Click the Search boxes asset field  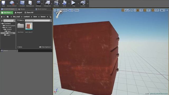[x=38, y=21]
